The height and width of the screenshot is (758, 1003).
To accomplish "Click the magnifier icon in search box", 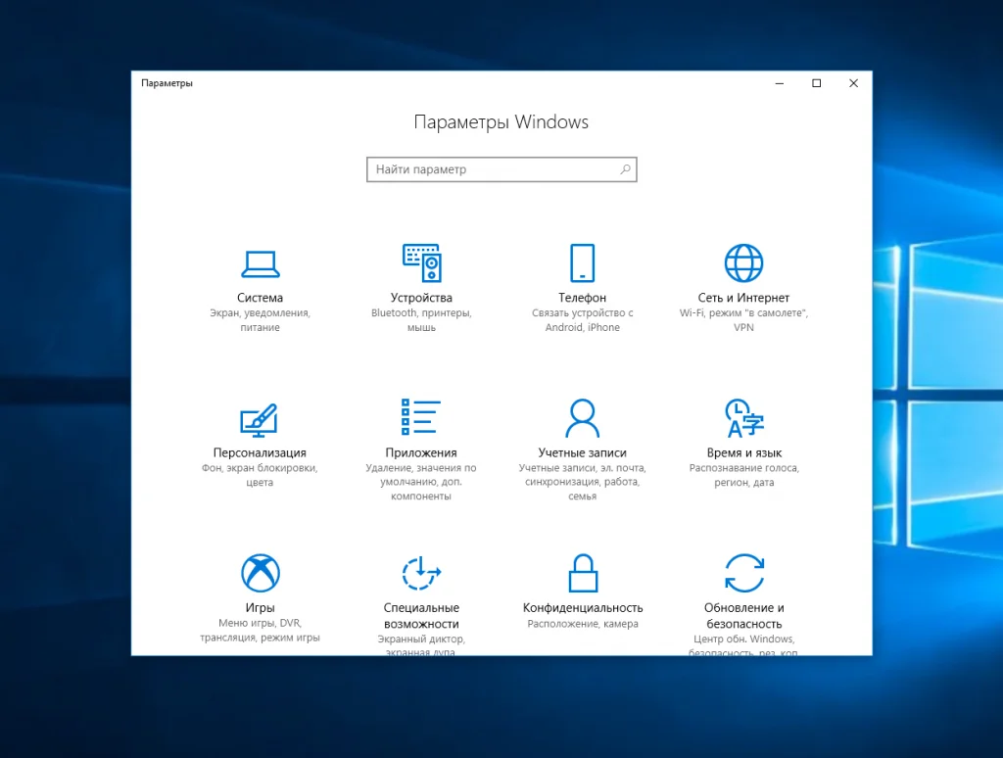I will click(626, 168).
